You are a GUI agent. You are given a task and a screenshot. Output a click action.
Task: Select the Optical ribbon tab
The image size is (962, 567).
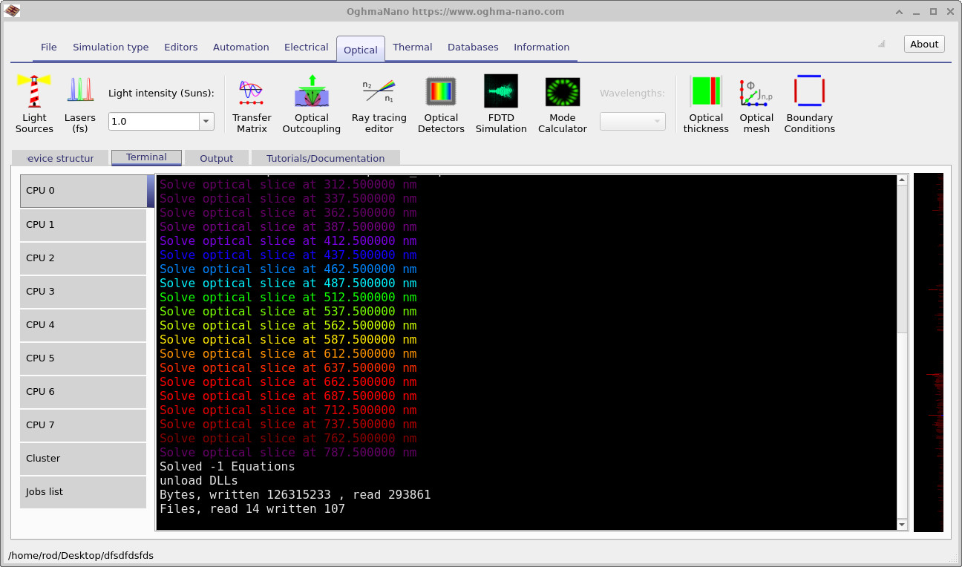point(361,50)
